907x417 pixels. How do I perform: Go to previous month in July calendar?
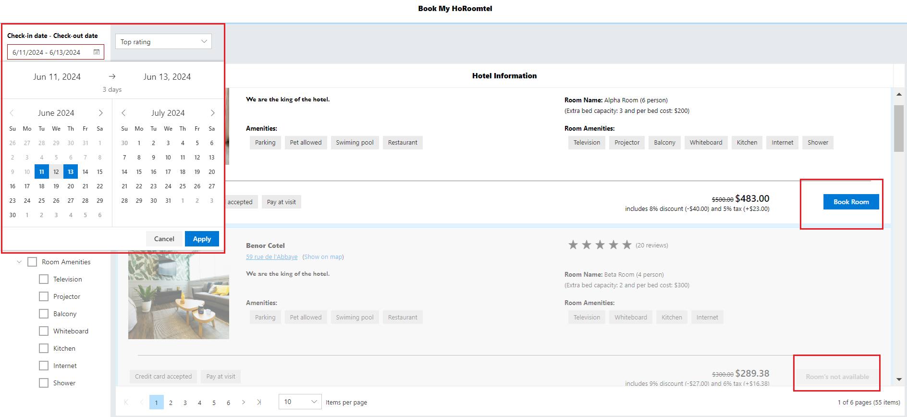123,113
